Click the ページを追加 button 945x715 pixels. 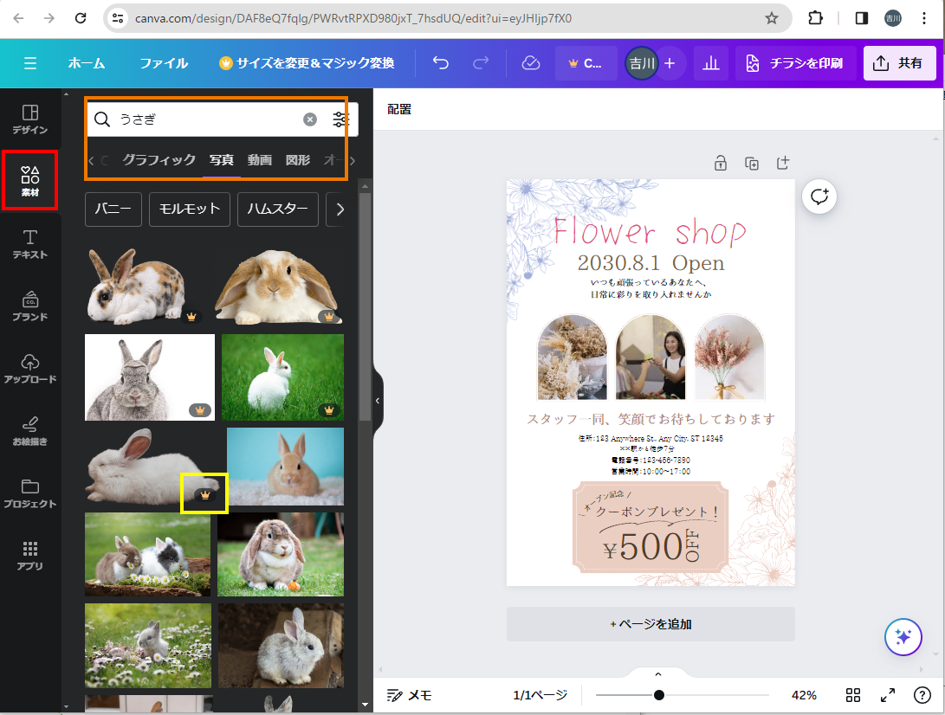click(650, 624)
